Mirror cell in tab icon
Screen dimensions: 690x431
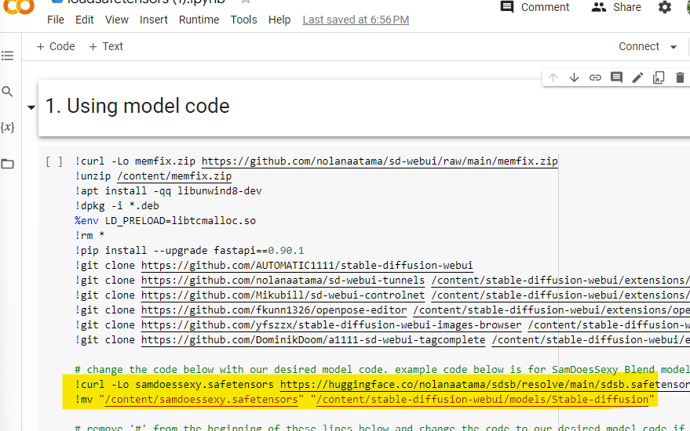[659, 78]
